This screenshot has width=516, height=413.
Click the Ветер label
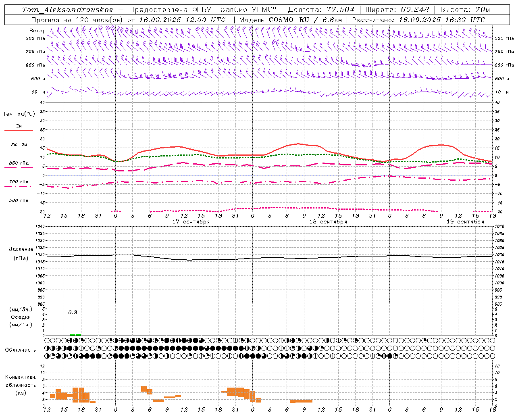37,31
